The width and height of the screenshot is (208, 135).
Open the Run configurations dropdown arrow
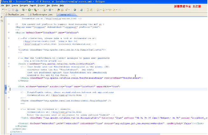pos(32,10)
